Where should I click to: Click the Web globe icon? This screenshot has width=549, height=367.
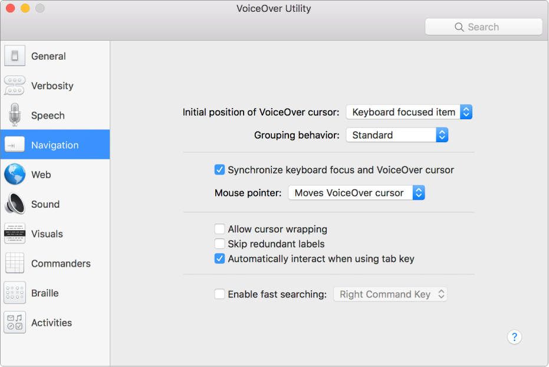pos(15,175)
